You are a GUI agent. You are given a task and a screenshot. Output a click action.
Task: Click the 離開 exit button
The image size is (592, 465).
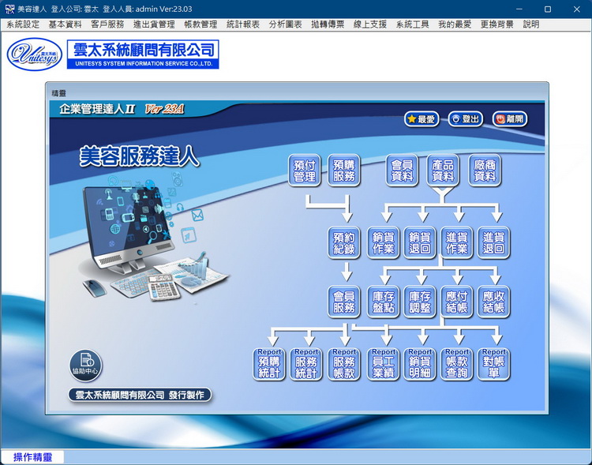click(510, 119)
